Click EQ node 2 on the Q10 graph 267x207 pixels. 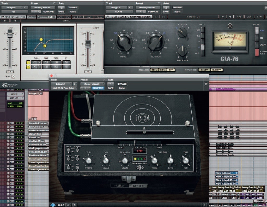tap(45, 46)
